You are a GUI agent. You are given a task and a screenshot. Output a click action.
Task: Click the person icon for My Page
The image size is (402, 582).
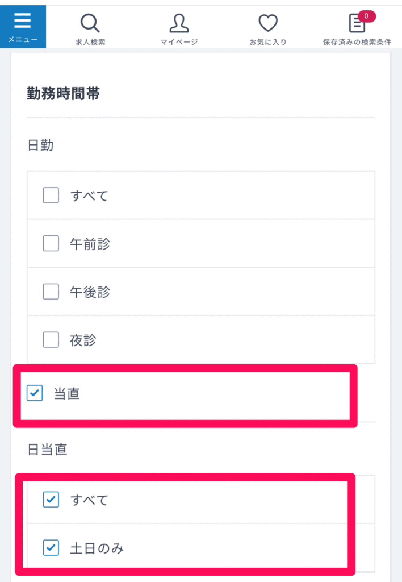179,23
